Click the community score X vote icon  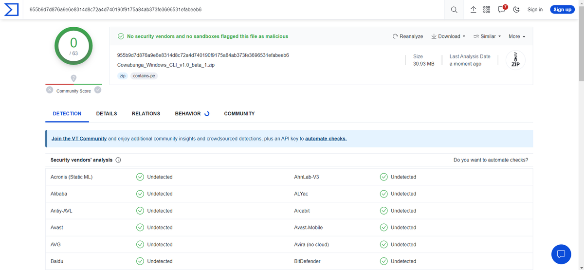(x=50, y=90)
